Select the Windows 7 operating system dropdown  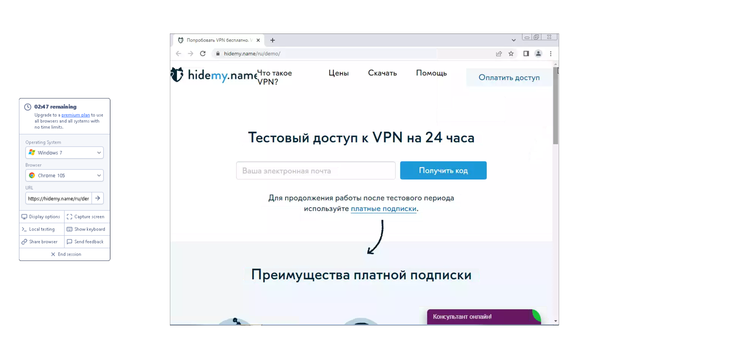pos(65,152)
